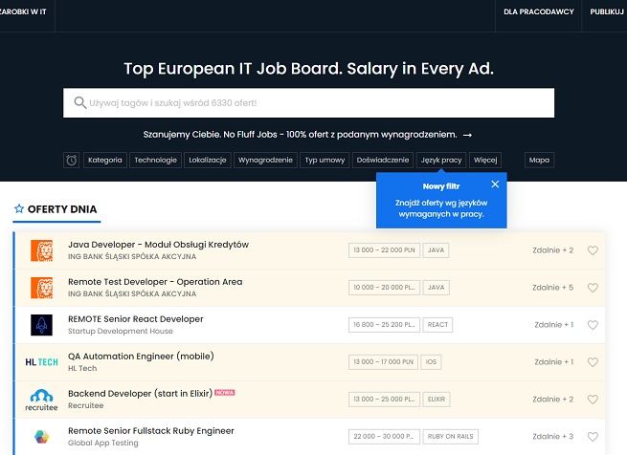627x455 pixels.
Task: Click the Startup Development House rocket logo
Action: 41,325
